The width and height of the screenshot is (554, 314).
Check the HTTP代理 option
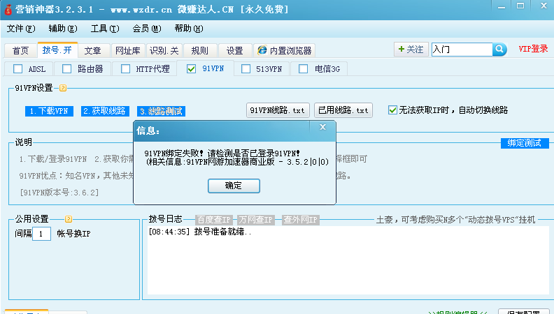tap(125, 68)
